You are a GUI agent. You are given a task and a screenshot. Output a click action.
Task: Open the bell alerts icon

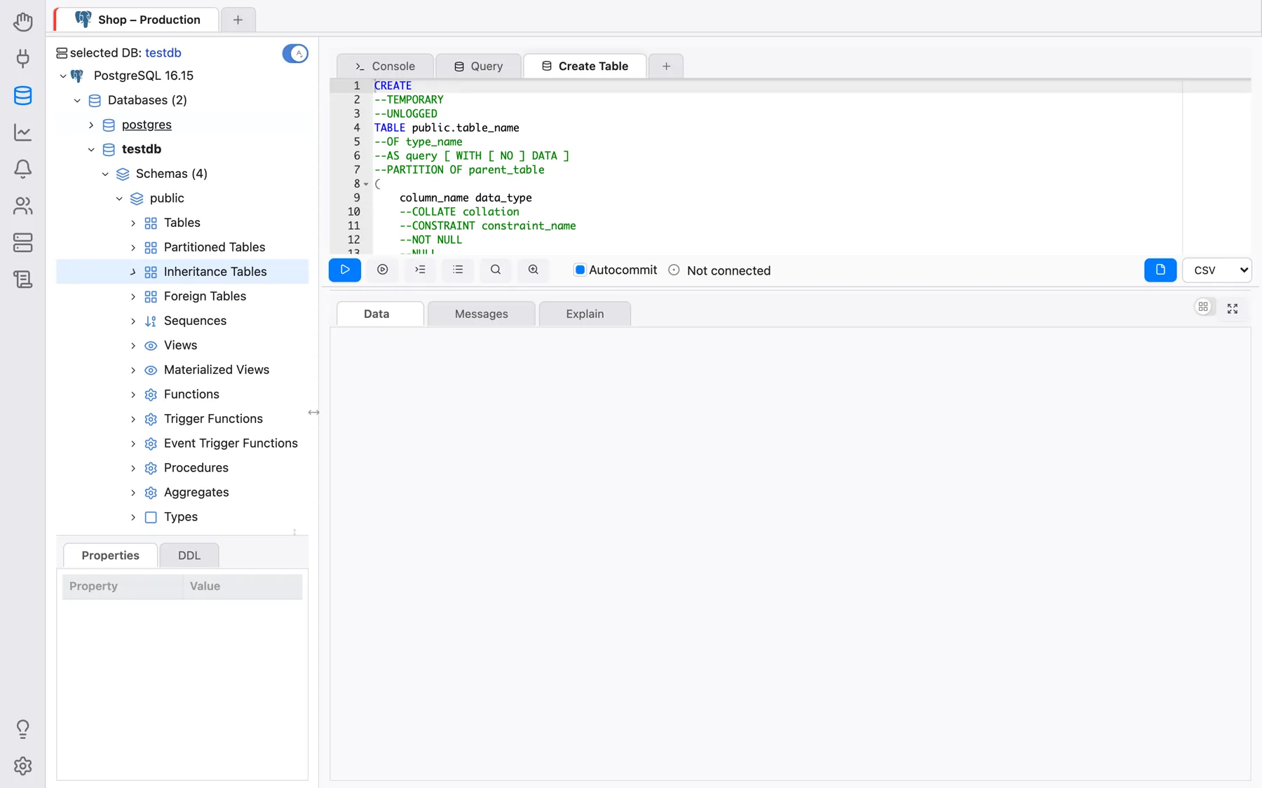tap(22, 169)
